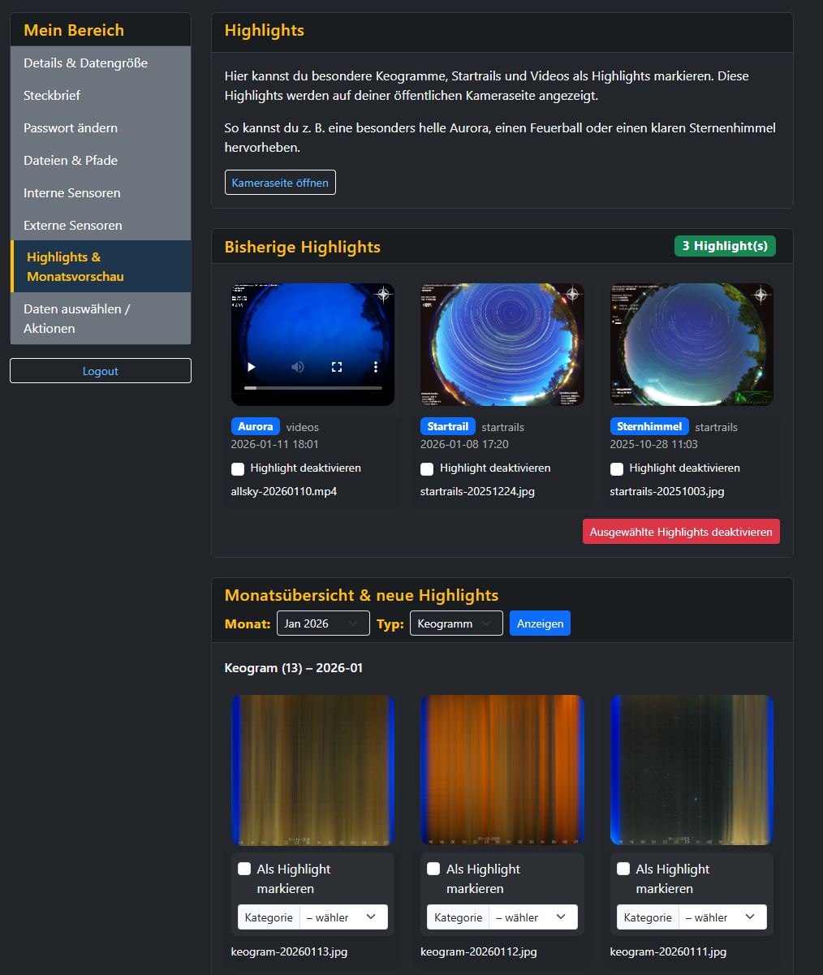Switch to 'Interne Sensoren' in the sidebar
The width and height of the screenshot is (823, 975).
(72, 192)
